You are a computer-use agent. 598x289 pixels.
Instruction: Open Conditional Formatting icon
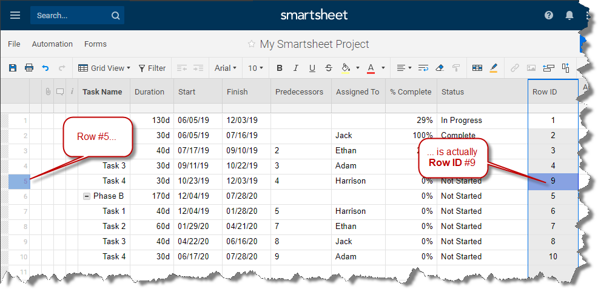[477, 68]
